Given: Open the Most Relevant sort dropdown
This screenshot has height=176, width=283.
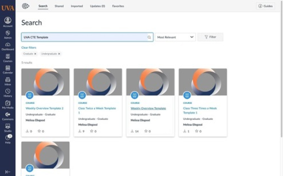Looking at the screenshot, I should pyautogui.click(x=175, y=37).
